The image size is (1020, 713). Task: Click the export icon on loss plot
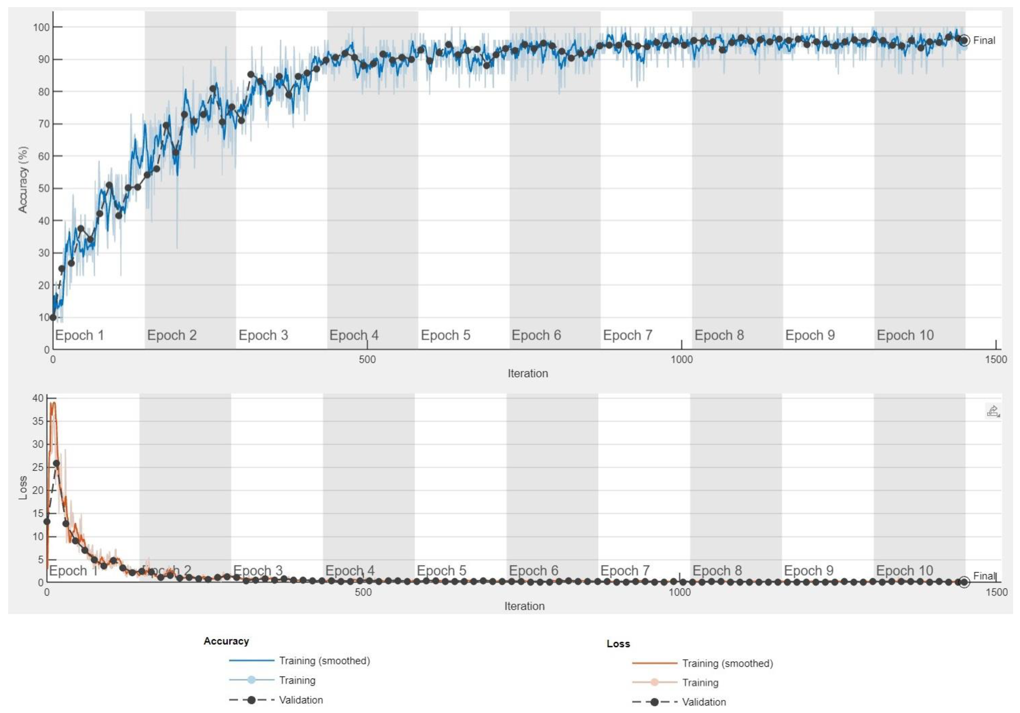[x=993, y=411]
